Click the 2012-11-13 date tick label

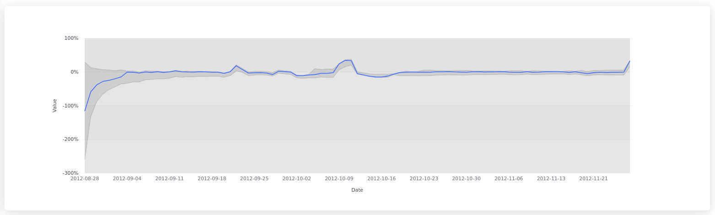[551, 179]
